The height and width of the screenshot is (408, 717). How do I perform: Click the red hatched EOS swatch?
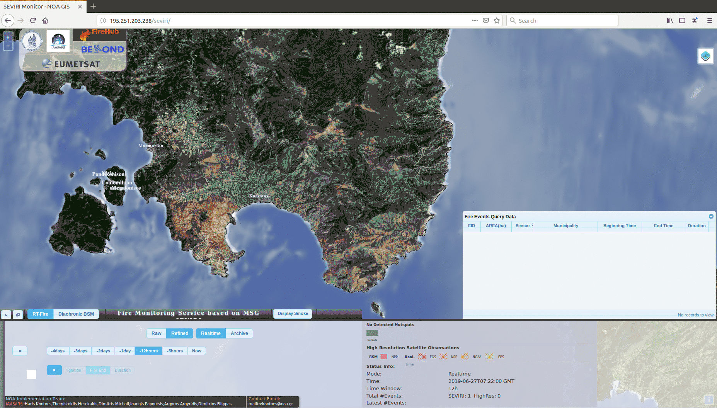tap(422, 357)
